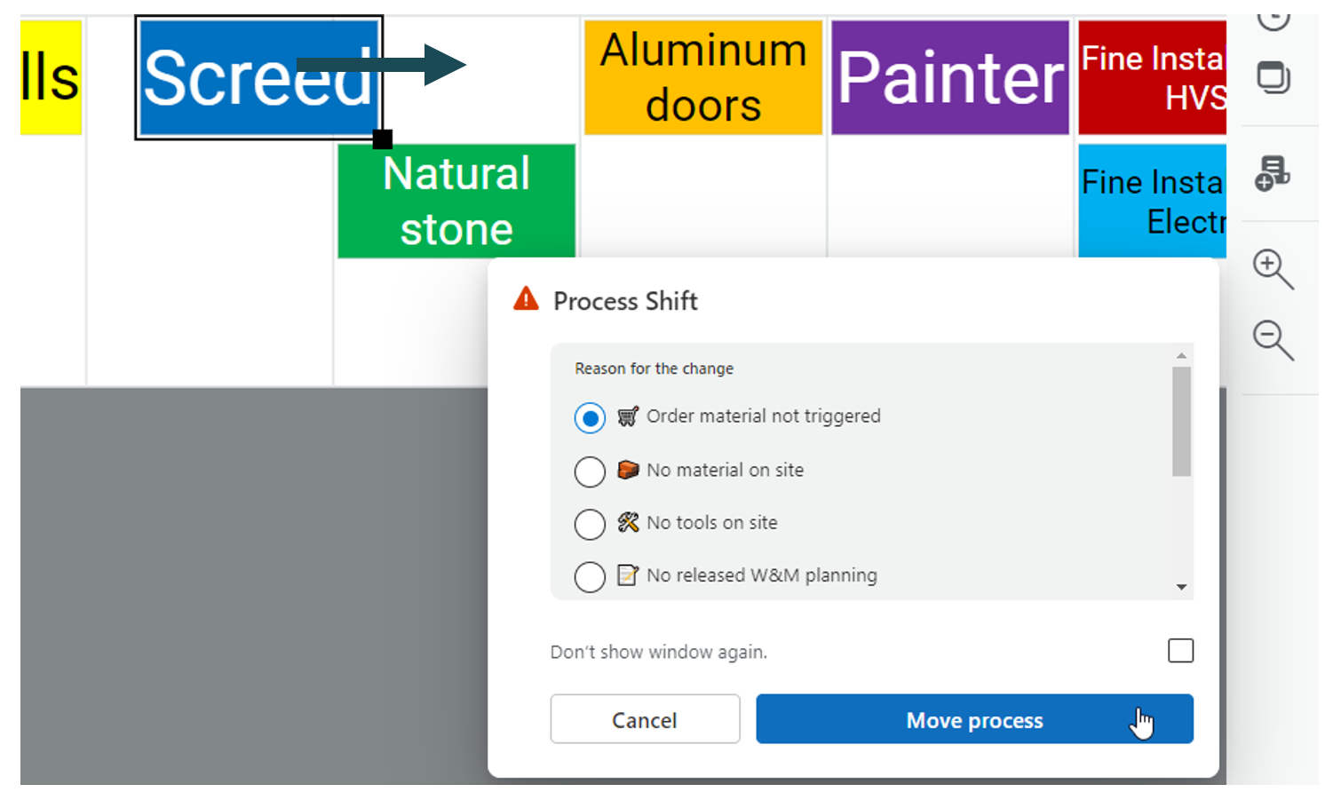Screen dimensions: 1325x800
Task: Select the green Natural stone process block
Action: (456, 202)
